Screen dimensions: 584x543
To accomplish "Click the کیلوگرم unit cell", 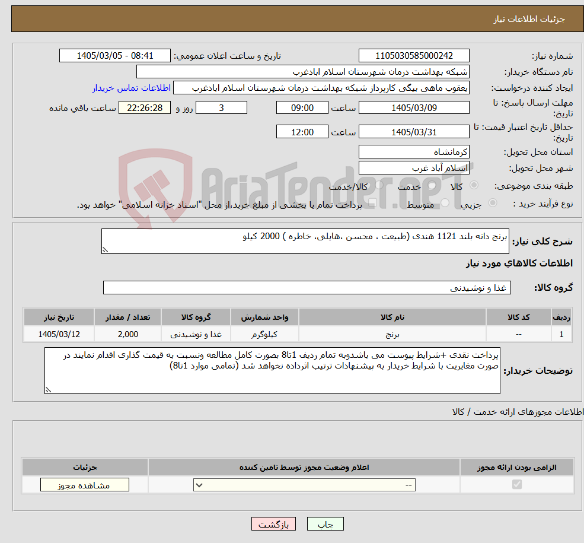I will [x=264, y=334].
